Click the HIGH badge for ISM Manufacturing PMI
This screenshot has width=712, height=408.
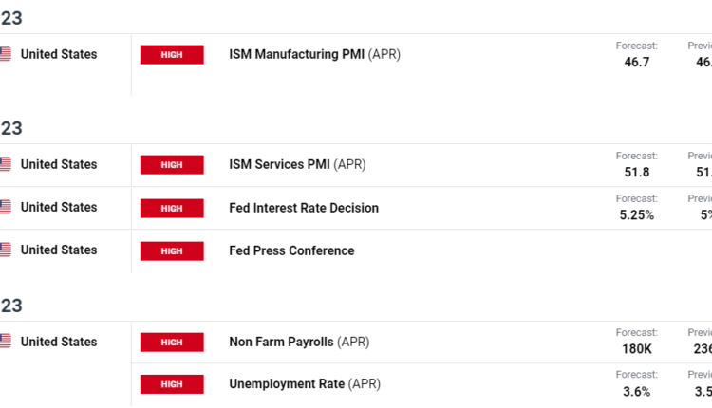click(172, 55)
